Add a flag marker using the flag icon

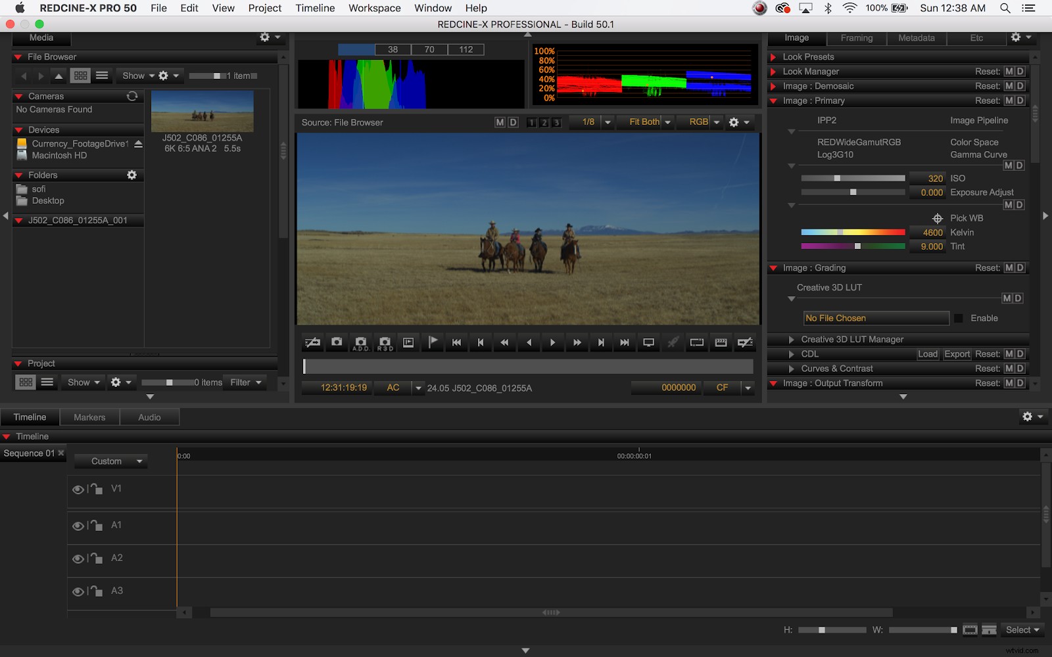point(433,342)
